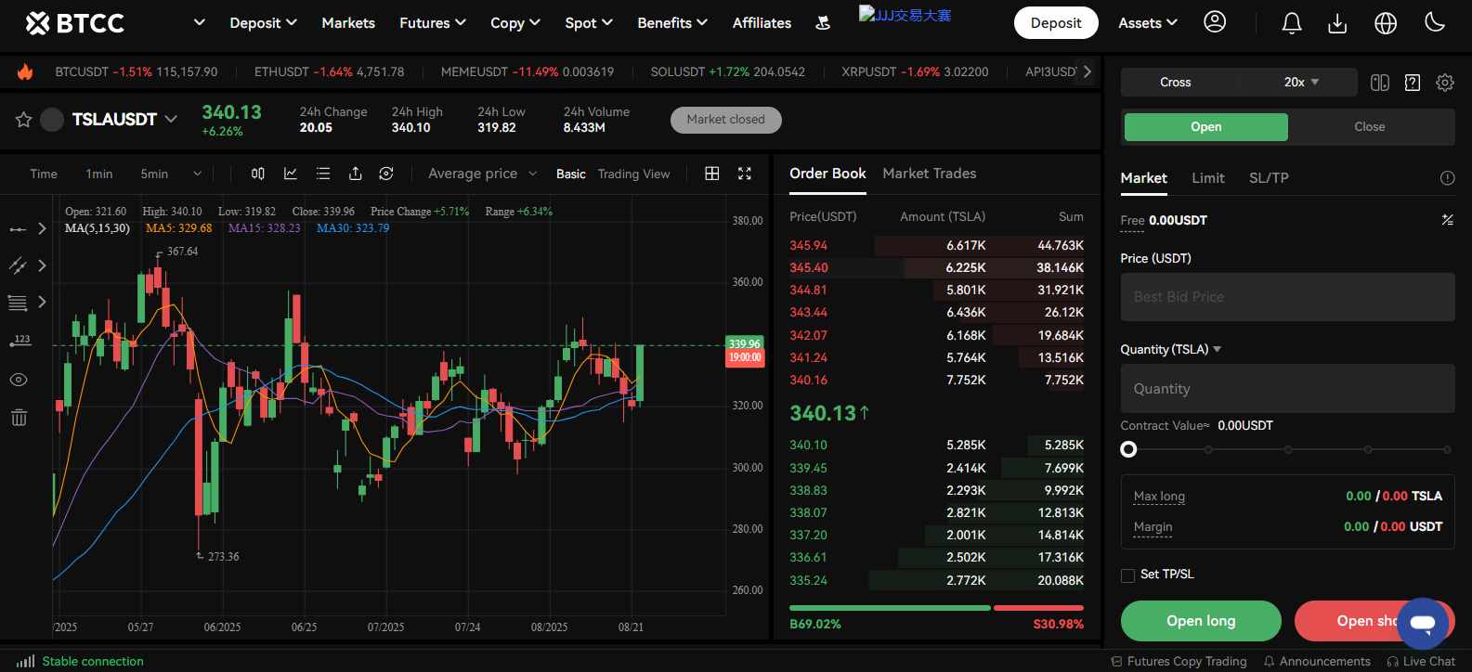Open trading settings gear icon
The width and height of the screenshot is (1472, 672).
[1444, 83]
